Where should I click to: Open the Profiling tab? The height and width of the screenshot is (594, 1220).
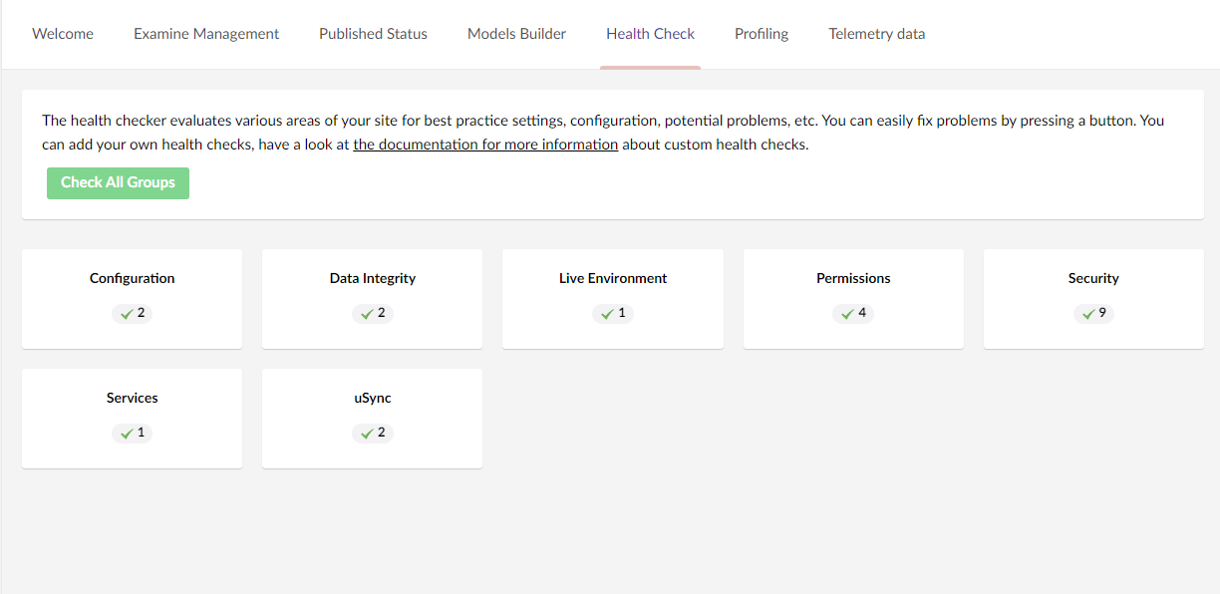coord(762,34)
